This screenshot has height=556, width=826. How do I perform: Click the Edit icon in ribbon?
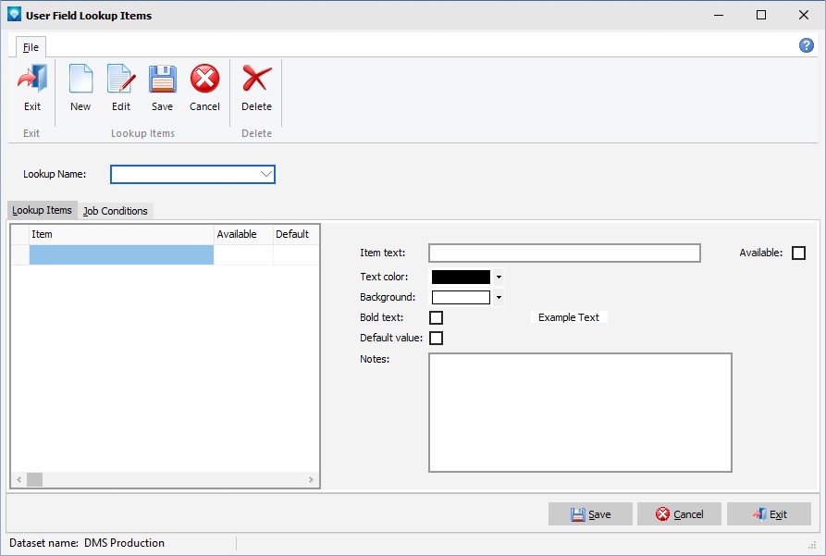[121, 80]
